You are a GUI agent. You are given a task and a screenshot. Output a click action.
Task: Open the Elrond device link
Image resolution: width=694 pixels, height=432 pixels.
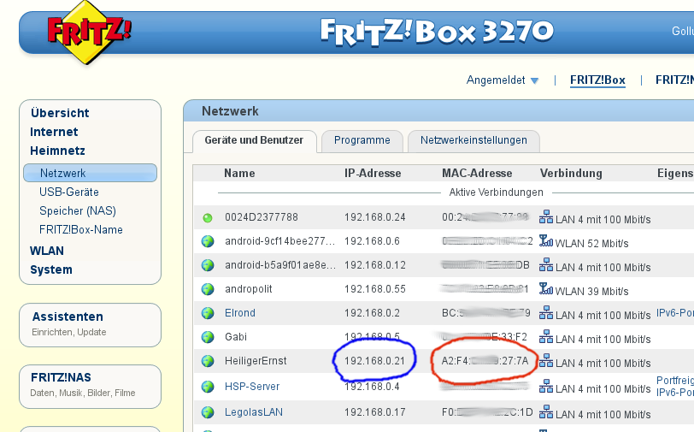240,313
